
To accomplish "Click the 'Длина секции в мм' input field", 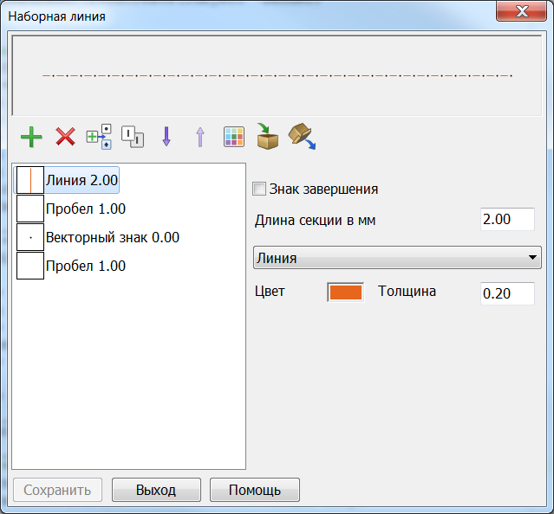I will coord(507,220).
